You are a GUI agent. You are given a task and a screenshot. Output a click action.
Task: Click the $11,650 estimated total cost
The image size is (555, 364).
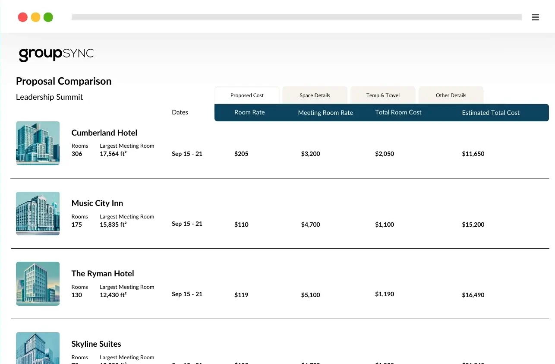[x=473, y=154]
